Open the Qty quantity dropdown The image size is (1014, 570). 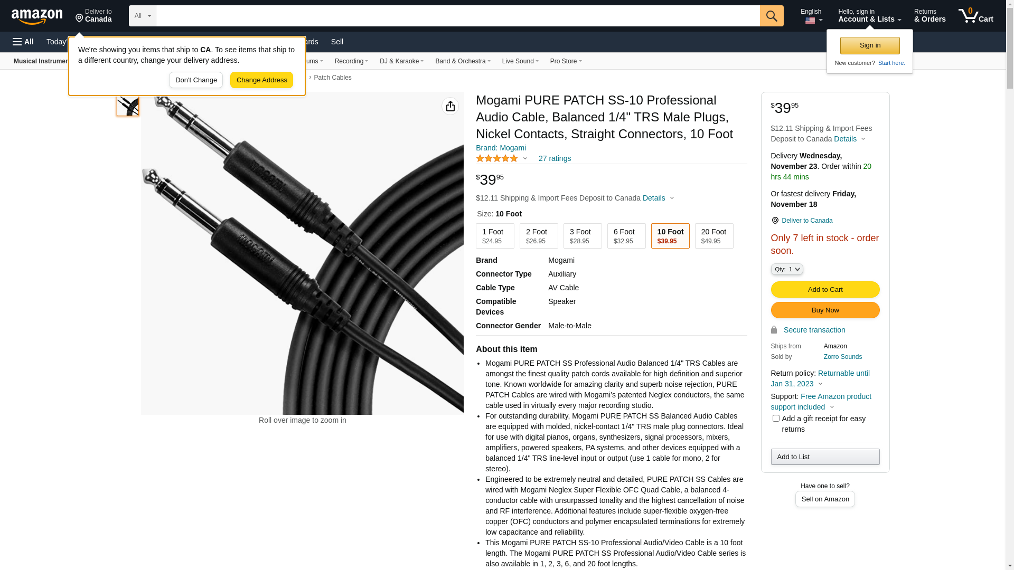point(786,269)
